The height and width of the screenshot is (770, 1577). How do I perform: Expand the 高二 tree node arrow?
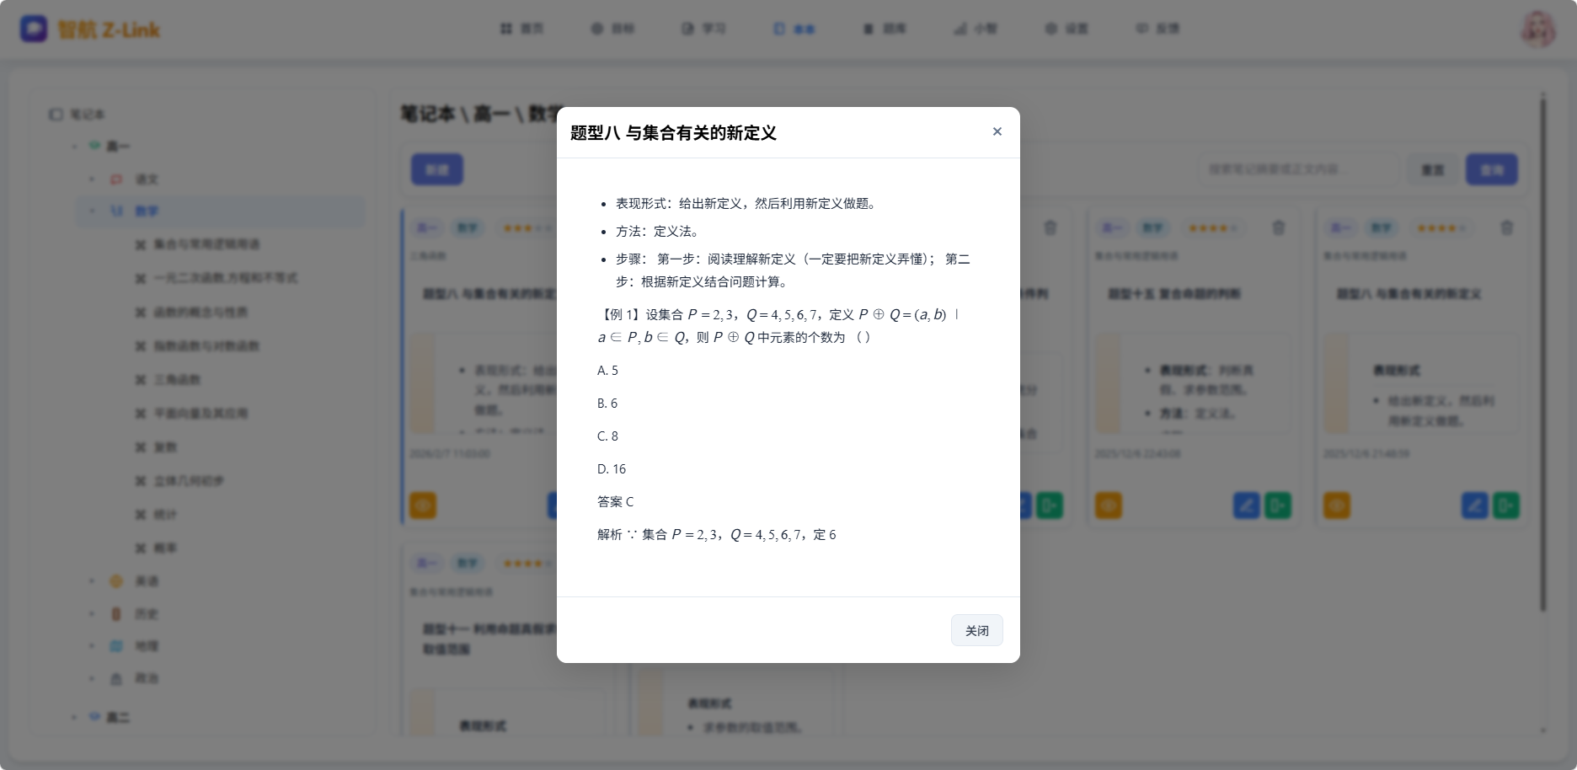click(74, 718)
